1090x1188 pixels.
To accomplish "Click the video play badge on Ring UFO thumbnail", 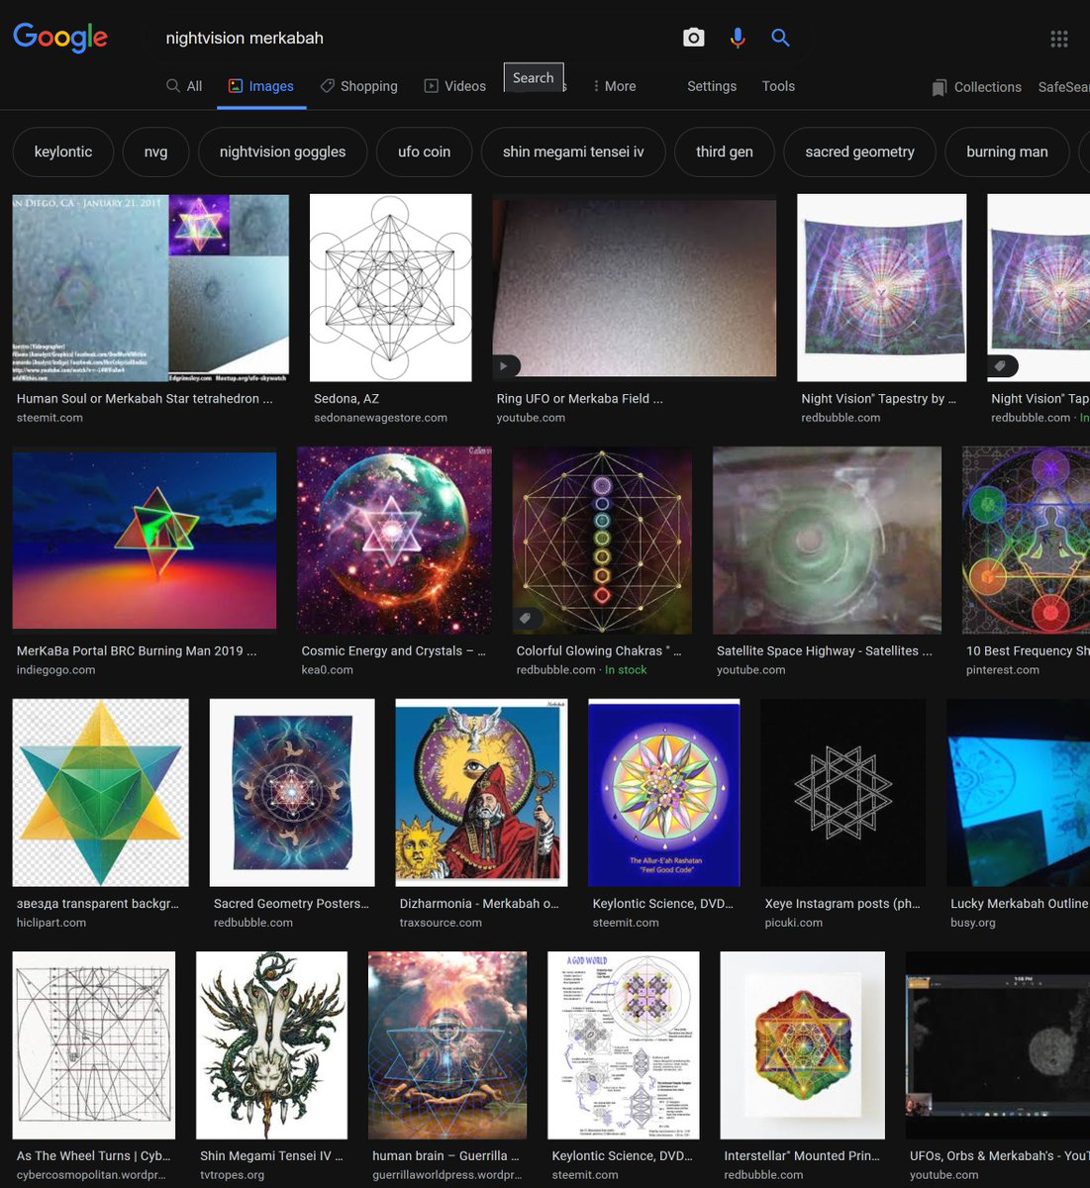I will [504, 366].
